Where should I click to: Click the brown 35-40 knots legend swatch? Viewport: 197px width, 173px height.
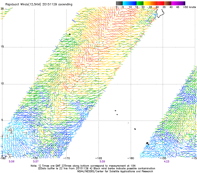[168, 3]
